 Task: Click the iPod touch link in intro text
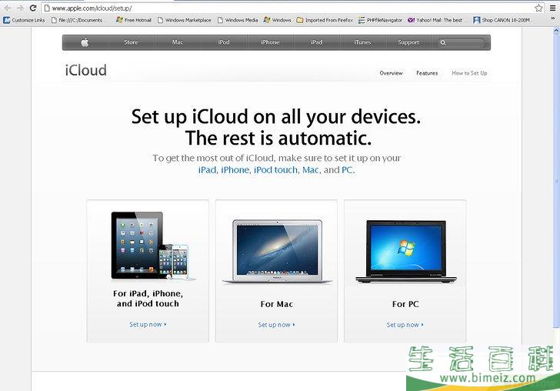[x=275, y=170]
